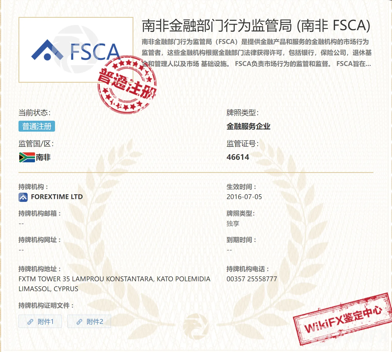Click the 到期时间 label
Image resolution: width=392 pixels, height=352 pixels.
241,240
